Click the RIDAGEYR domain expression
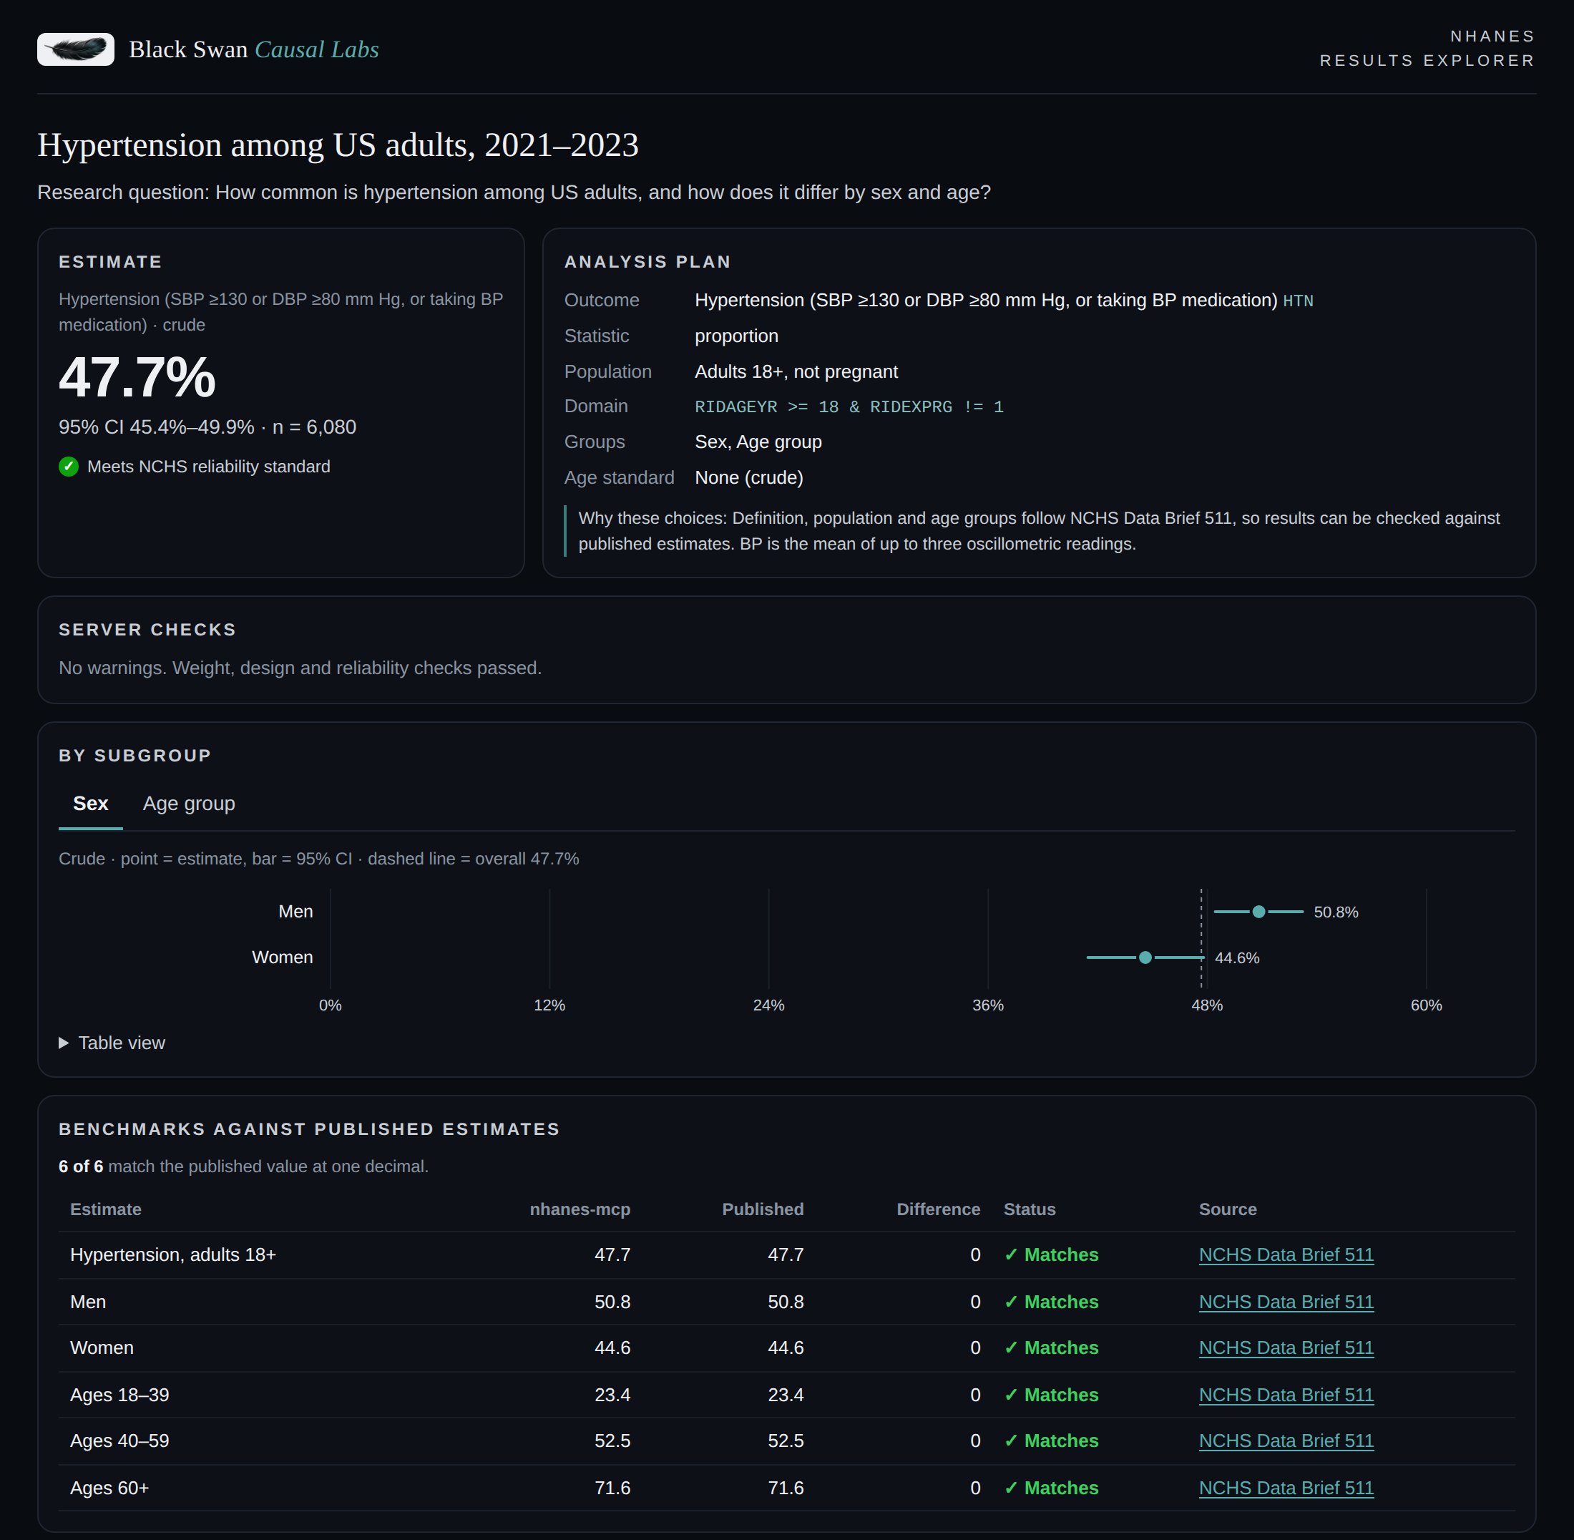 (x=849, y=407)
